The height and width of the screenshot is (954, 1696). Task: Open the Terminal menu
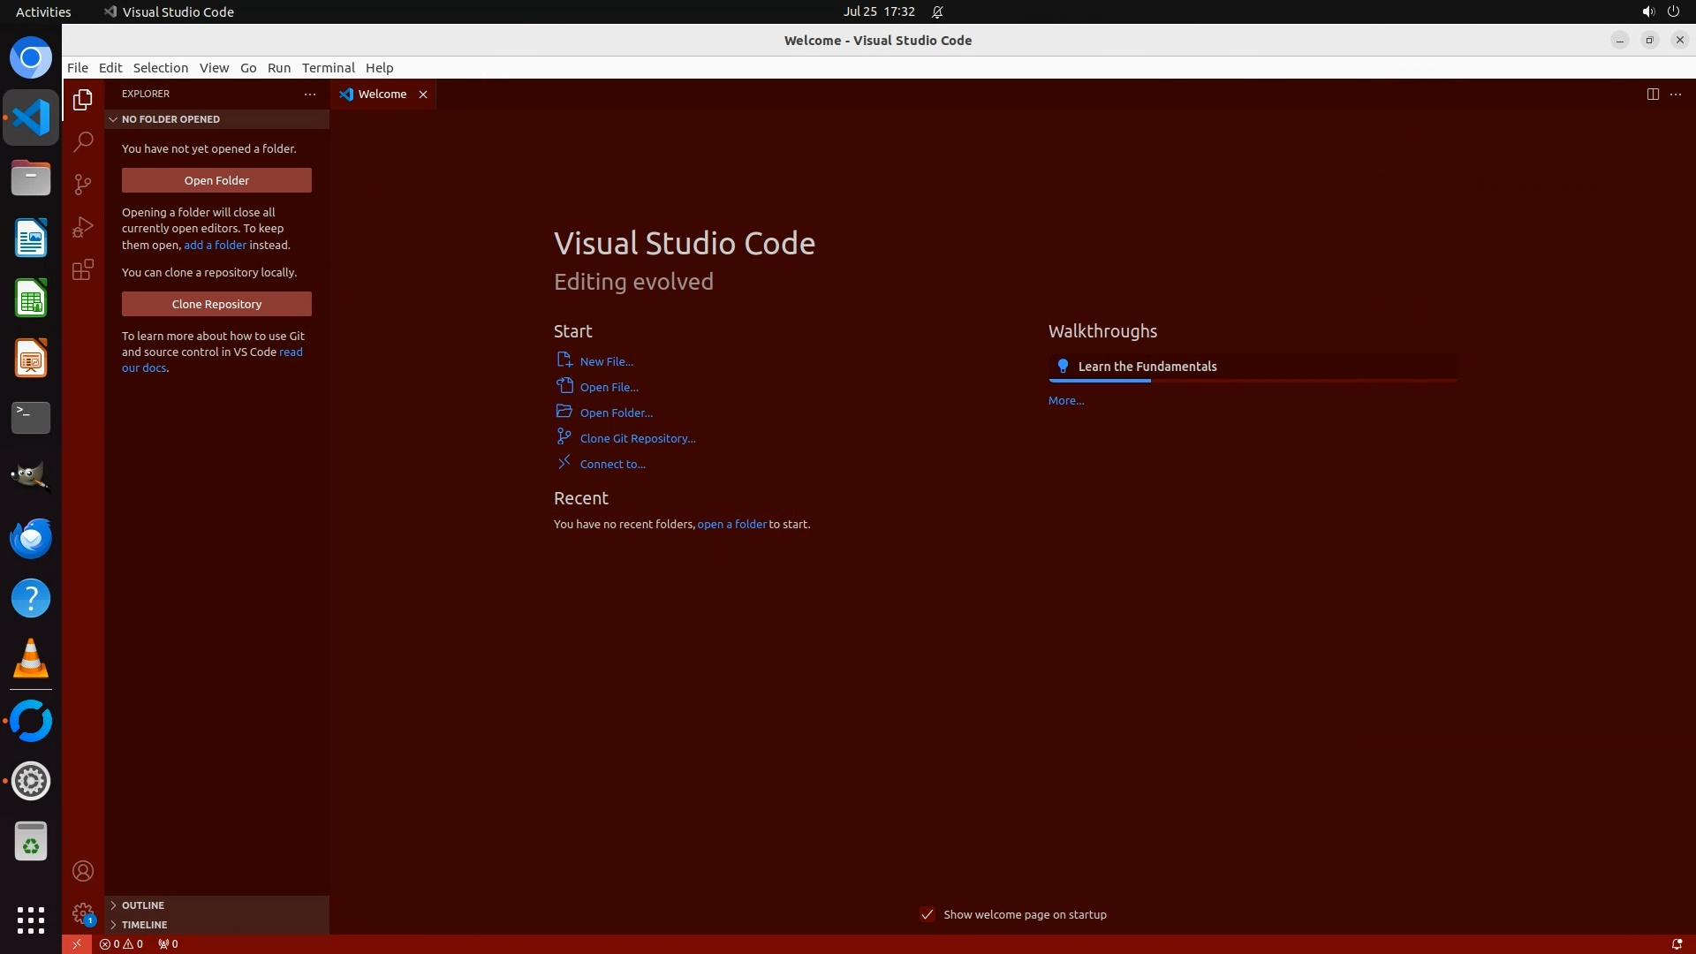328,67
